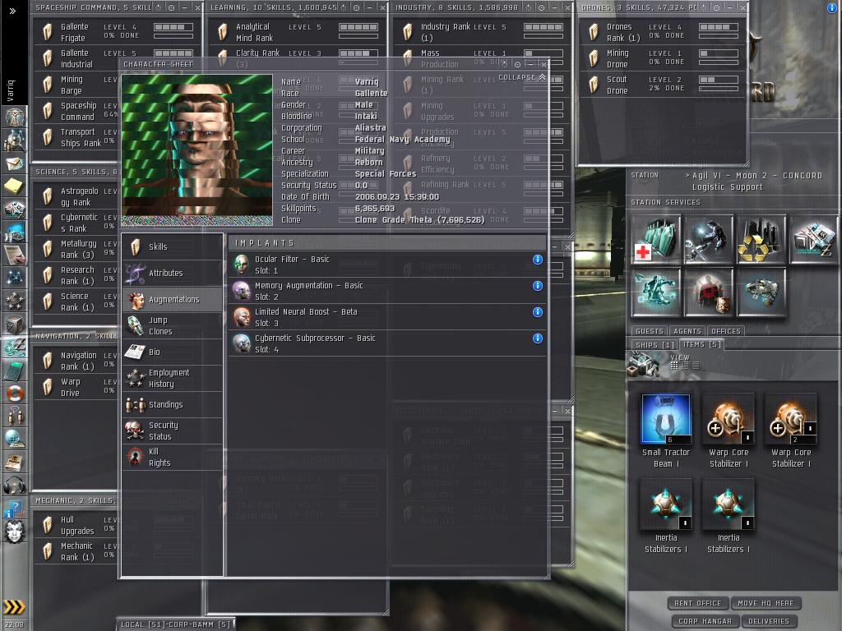This screenshot has height=631, width=842.
Task: Click the Industry Rank level progress bar
Action: [x=544, y=27]
